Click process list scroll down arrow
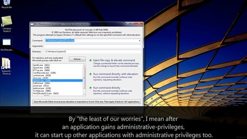The width and height of the screenshot is (247, 139). pos(84,94)
